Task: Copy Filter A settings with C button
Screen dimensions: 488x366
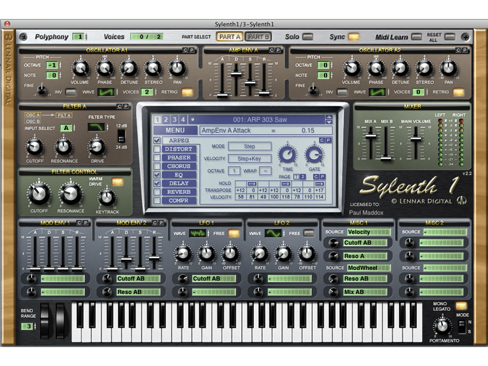Action: pyautogui.click(x=119, y=106)
